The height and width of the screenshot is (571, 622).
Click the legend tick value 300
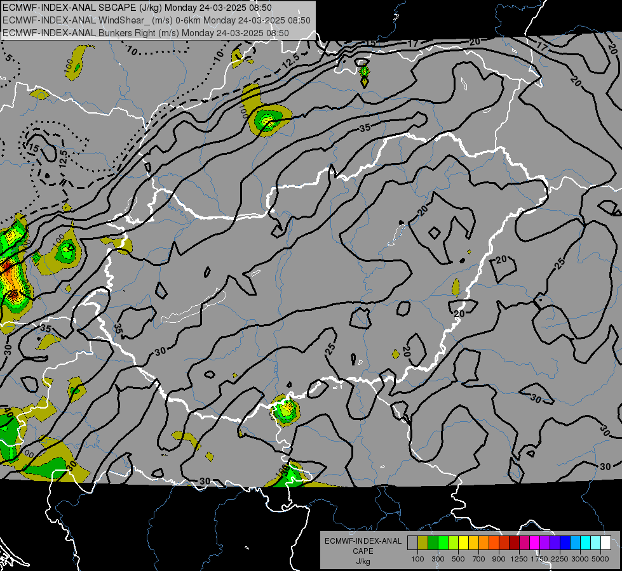tap(438, 559)
